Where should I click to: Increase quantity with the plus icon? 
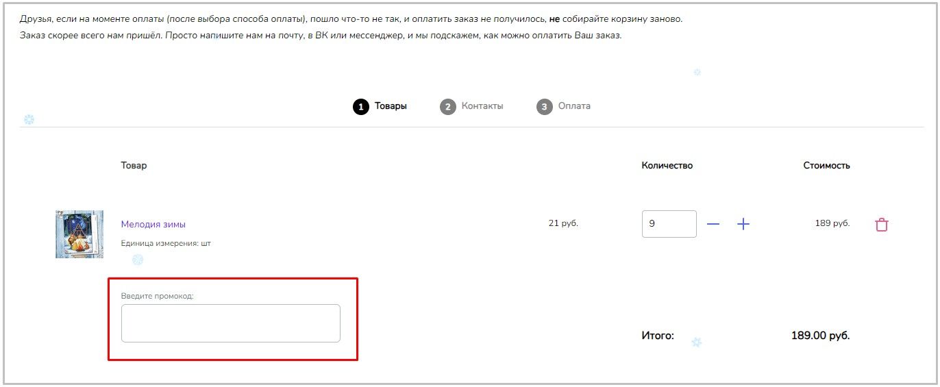coord(743,224)
